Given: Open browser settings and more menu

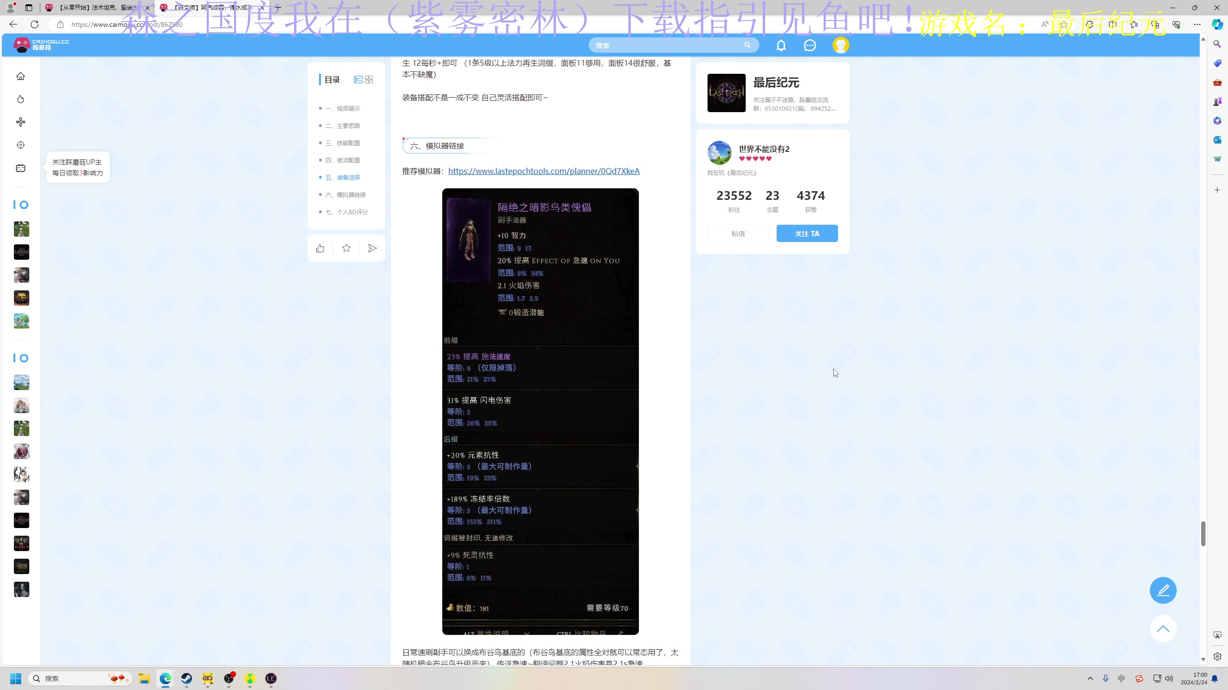Looking at the screenshot, I should point(1197,24).
